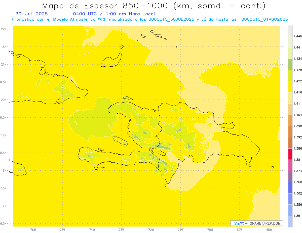Select the legend value '1.38'

(x=297, y=160)
